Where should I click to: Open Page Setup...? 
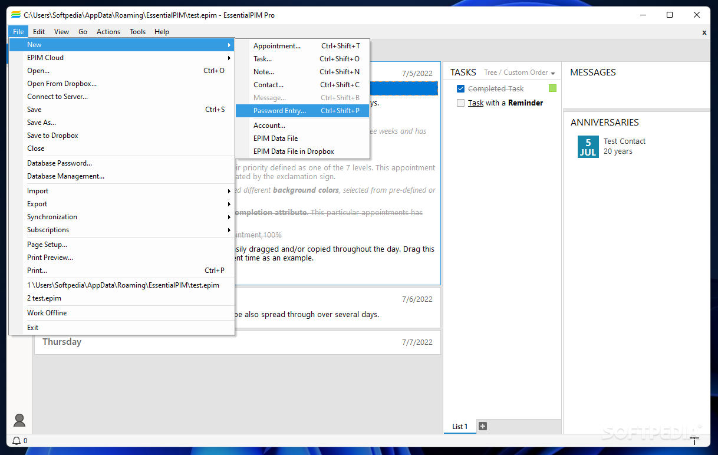click(x=122, y=245)
